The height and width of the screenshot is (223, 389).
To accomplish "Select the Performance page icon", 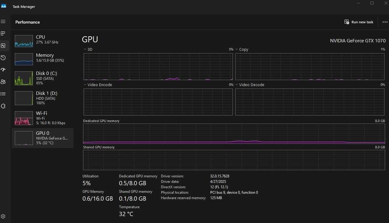I will click(x=3, y=46).
